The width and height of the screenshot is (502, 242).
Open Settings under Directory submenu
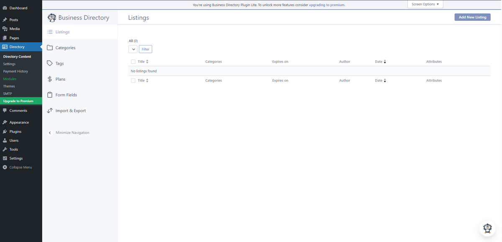coord(9,64)
